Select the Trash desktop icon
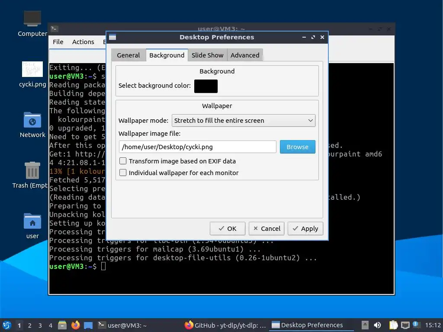This screenshot has width=443, height=332. 32,175
